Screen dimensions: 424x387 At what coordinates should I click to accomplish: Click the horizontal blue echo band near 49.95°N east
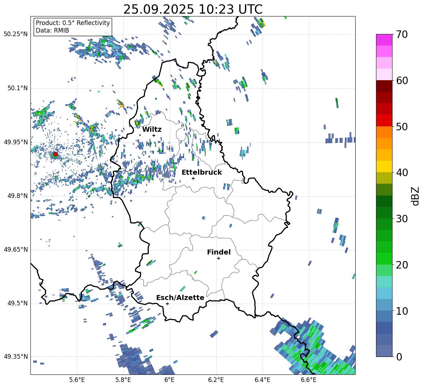340,140
